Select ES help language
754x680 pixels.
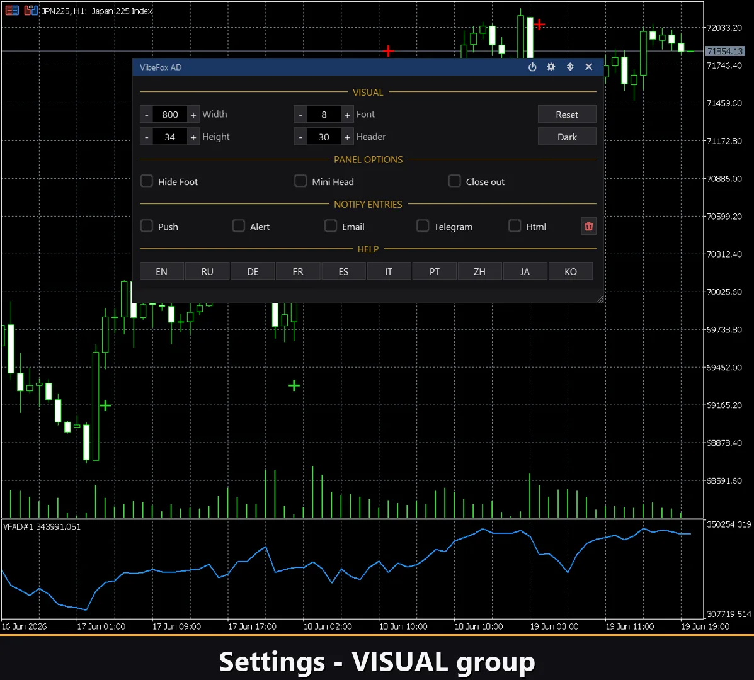click(x=343, y=271)
